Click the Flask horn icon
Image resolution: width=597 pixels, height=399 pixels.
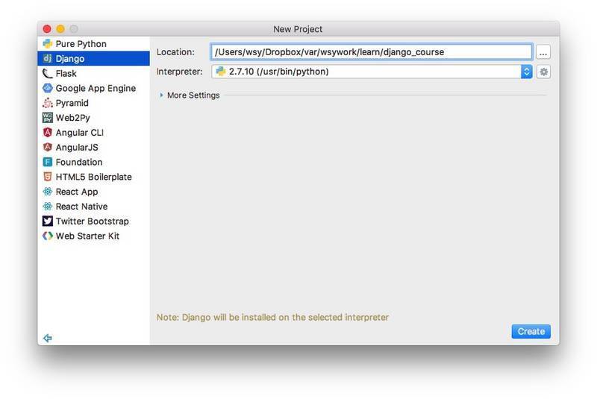[47, 73]
